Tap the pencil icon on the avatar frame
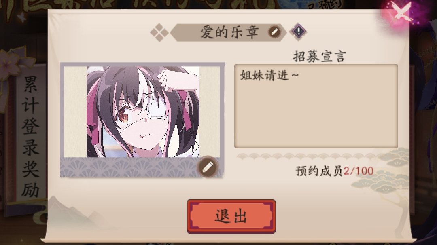 [x=207, y=167]
